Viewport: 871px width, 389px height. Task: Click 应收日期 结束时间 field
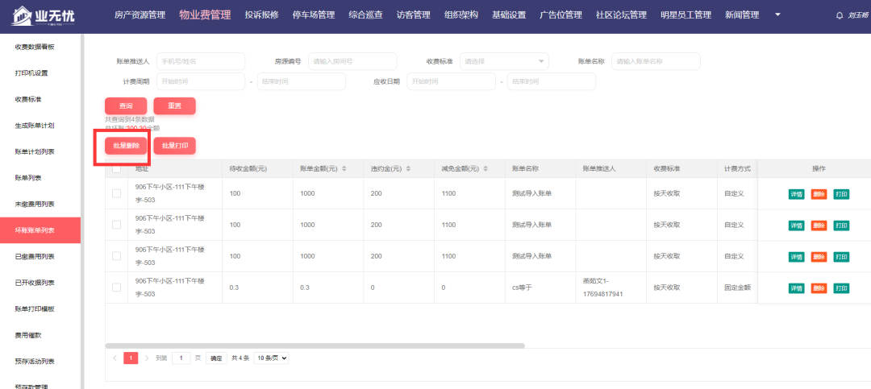click(x=551, y=81)
